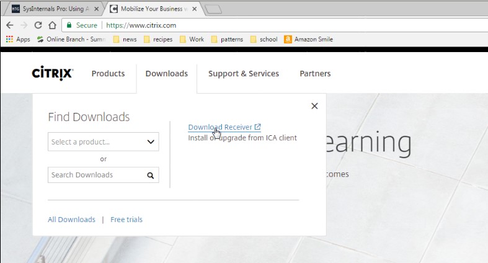Open the patterns bookmarks folder
The image size is (488, 263).
pyautogui.click(x=227, y=39)
